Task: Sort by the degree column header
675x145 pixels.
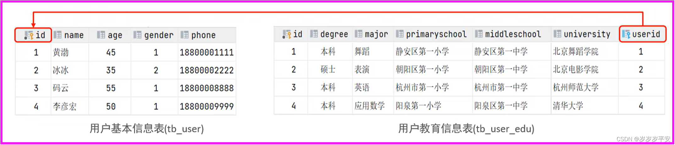Action: [x=334, y=34]
